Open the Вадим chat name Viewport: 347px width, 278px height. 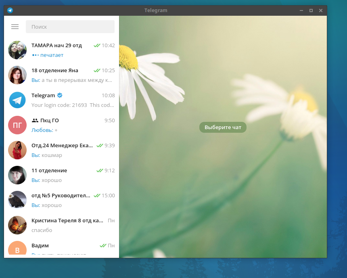coord(40,245)
